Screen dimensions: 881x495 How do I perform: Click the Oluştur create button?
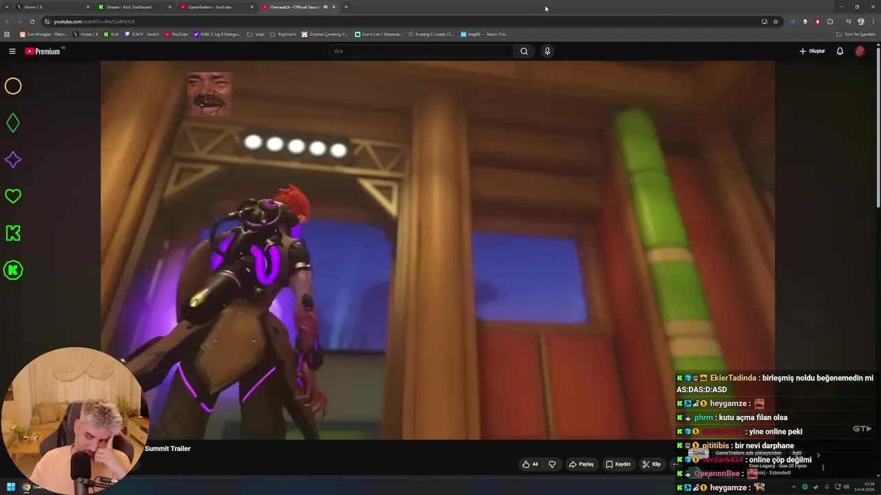[812, 51]
